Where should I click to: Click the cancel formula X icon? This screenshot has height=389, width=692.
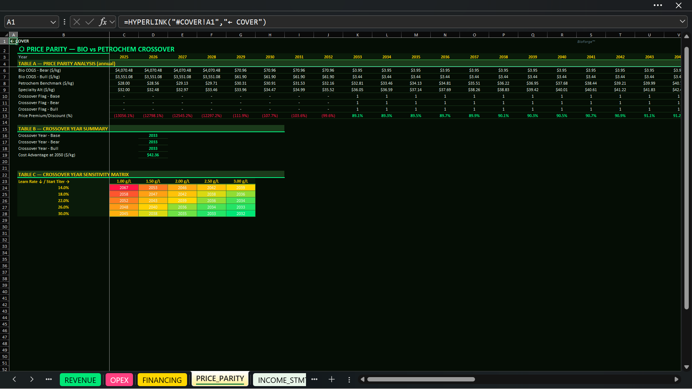click(77, 22)
